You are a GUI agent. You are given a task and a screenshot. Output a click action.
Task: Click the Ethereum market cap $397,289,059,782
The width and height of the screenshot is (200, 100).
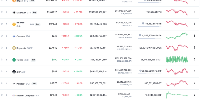[x=98, y=12]
